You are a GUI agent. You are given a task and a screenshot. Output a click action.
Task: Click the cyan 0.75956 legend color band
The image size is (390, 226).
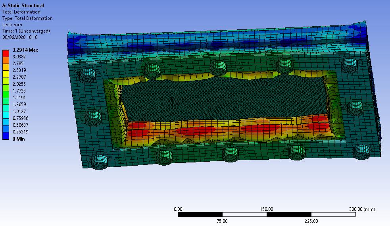[x=6, y=115]
